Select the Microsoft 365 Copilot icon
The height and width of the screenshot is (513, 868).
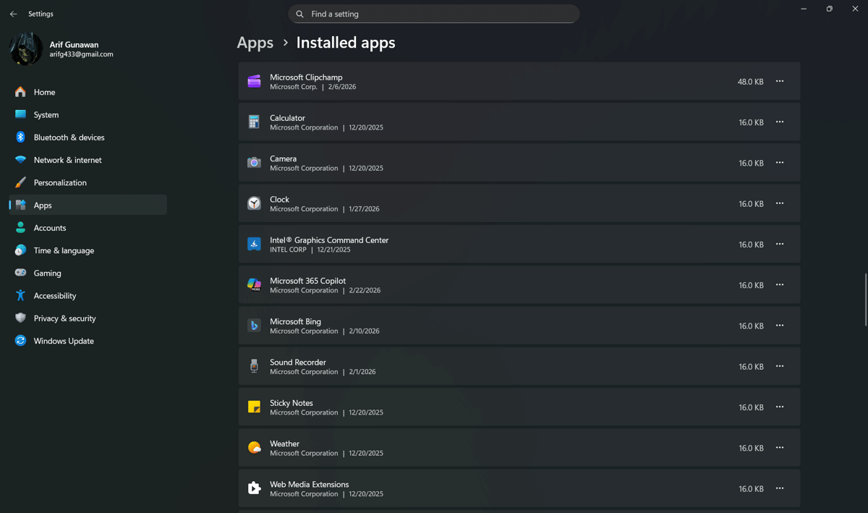(x=254, y=284)
